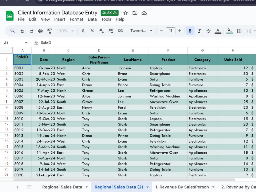Open the font family dropdown
Screen dimensions: 256x192
[141, 31]
